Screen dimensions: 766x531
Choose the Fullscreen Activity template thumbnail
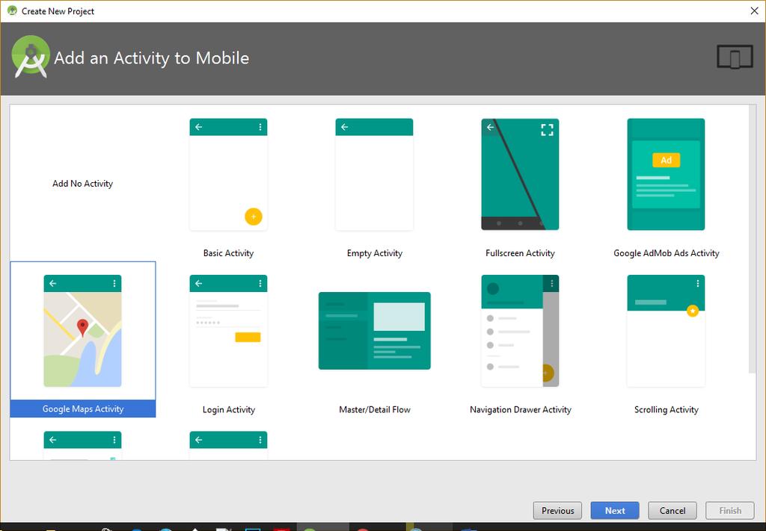pyautogui.click(x=520, y=174)
